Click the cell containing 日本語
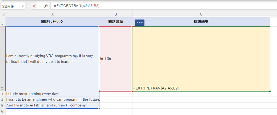The image size is (277, 115). click(115, 59)
